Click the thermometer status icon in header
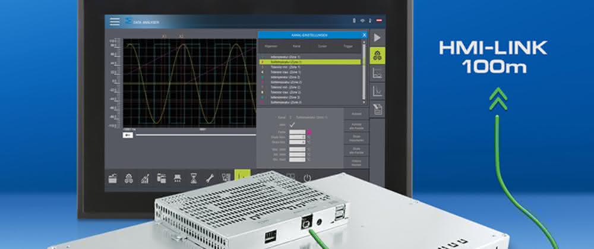This screenshot has width=594, height=249. [x=370, y=20]
